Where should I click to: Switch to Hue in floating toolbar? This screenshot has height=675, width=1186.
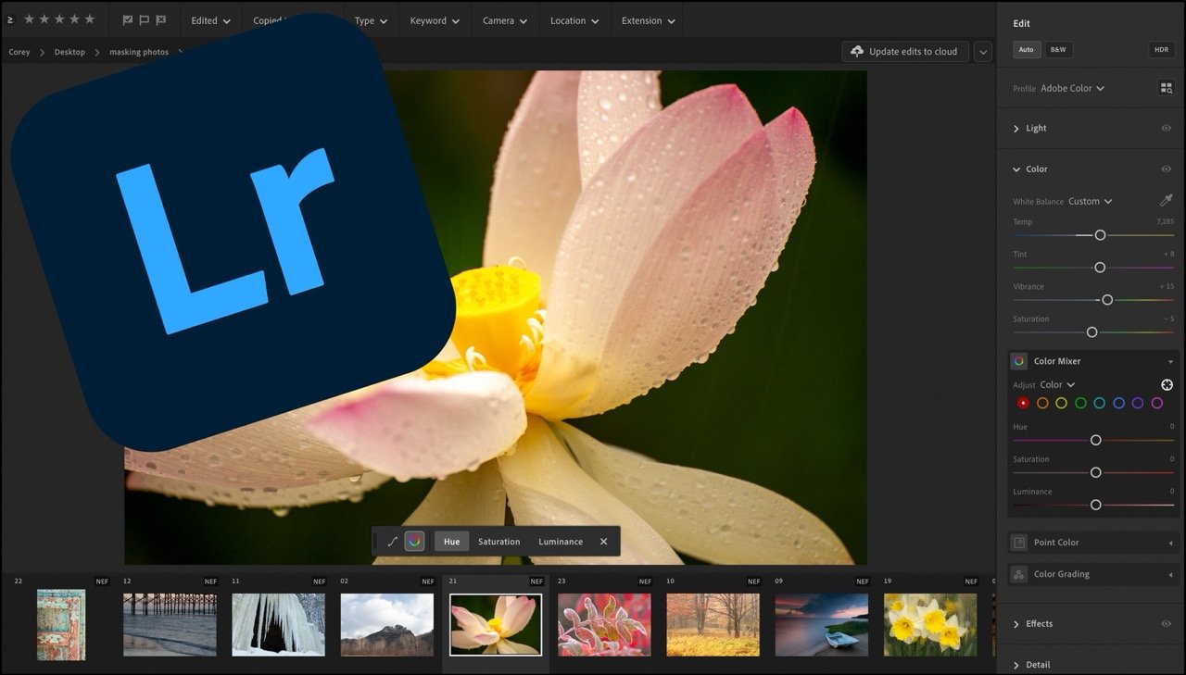(x=451, y=542)
